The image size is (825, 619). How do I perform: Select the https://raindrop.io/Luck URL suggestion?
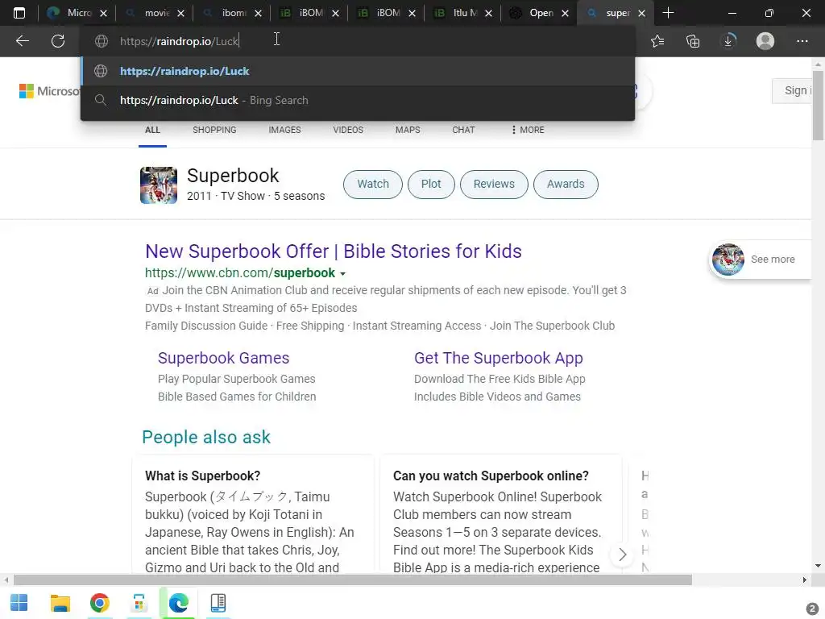[358, 71]
